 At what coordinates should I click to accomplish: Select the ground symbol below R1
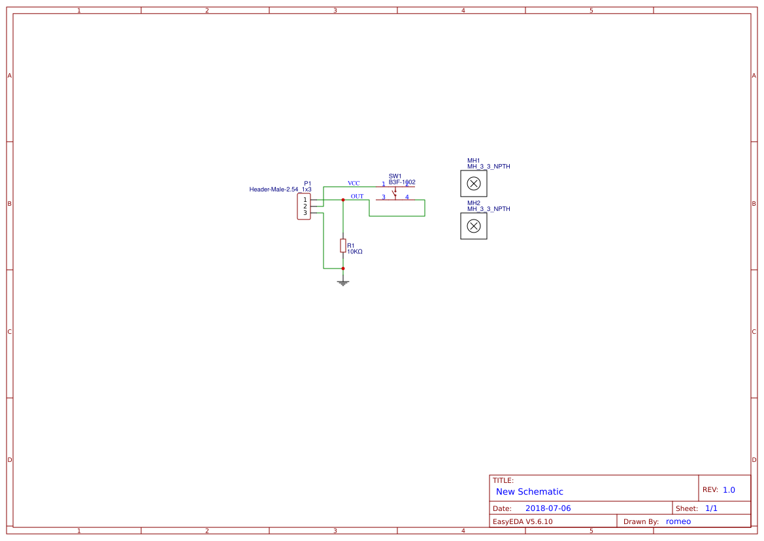pyautogui.click(x=343, y=282)
